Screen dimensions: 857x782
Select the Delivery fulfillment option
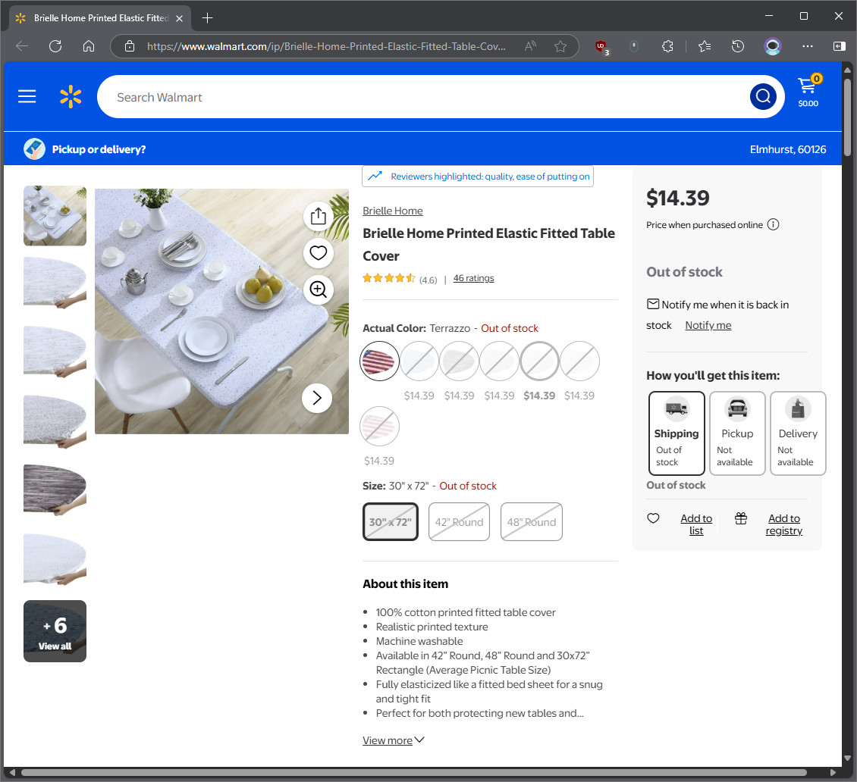point(798,433)
